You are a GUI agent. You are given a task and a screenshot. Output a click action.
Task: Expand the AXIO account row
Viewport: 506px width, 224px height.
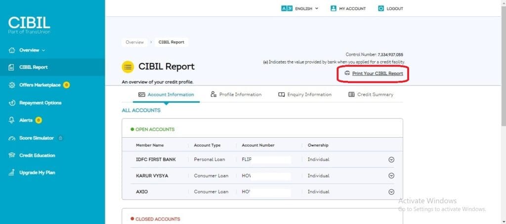pos(391,192)
